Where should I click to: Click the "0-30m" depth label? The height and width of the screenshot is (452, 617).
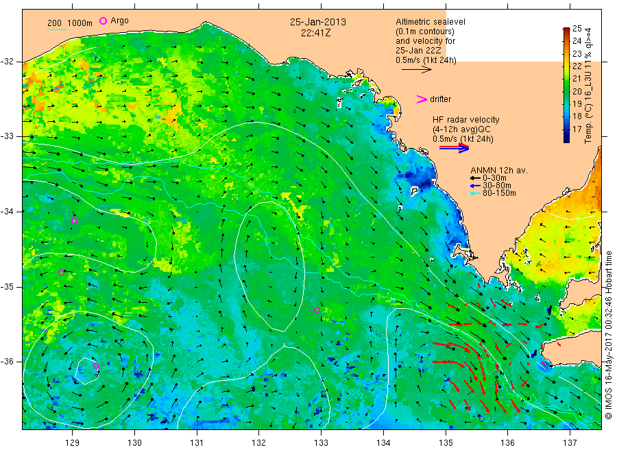[x=494, y=178]
